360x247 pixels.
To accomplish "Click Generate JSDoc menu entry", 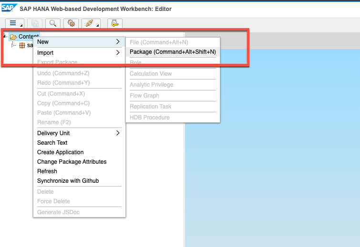I will 79,212.
